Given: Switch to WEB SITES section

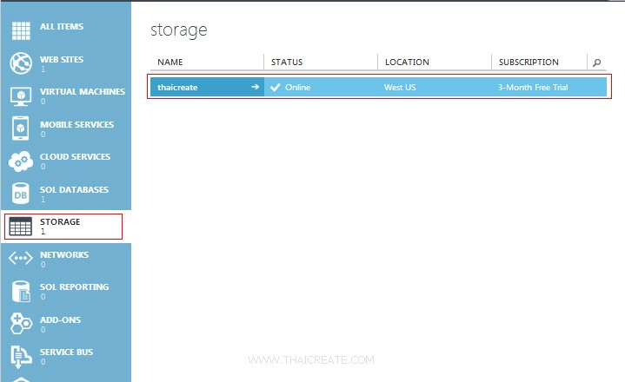Looking at the screenshot, I should 62,60.
